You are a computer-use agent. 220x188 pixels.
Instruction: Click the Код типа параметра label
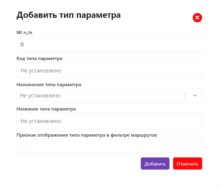coord(39,59)
